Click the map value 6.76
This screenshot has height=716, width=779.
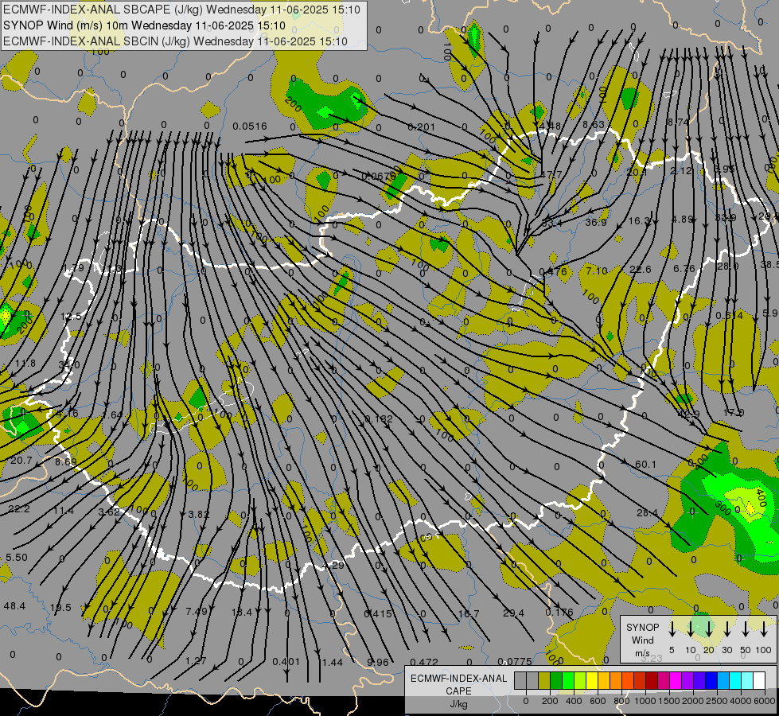[x=684, y=268]
